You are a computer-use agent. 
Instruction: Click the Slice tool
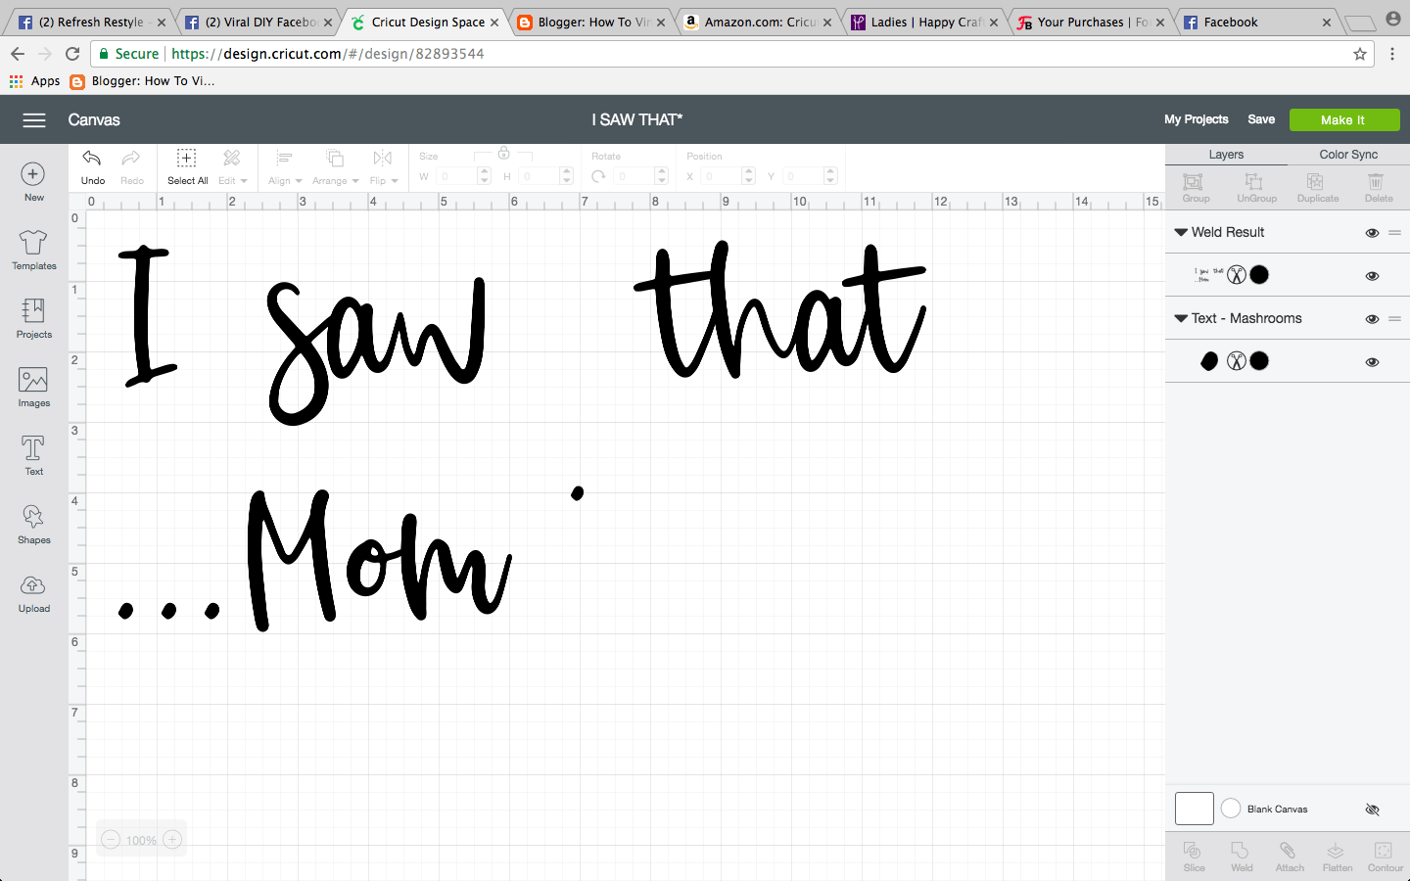(1194, 857)
